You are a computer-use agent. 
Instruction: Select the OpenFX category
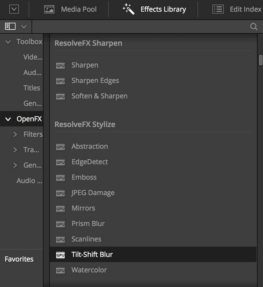tap(29, 119)
